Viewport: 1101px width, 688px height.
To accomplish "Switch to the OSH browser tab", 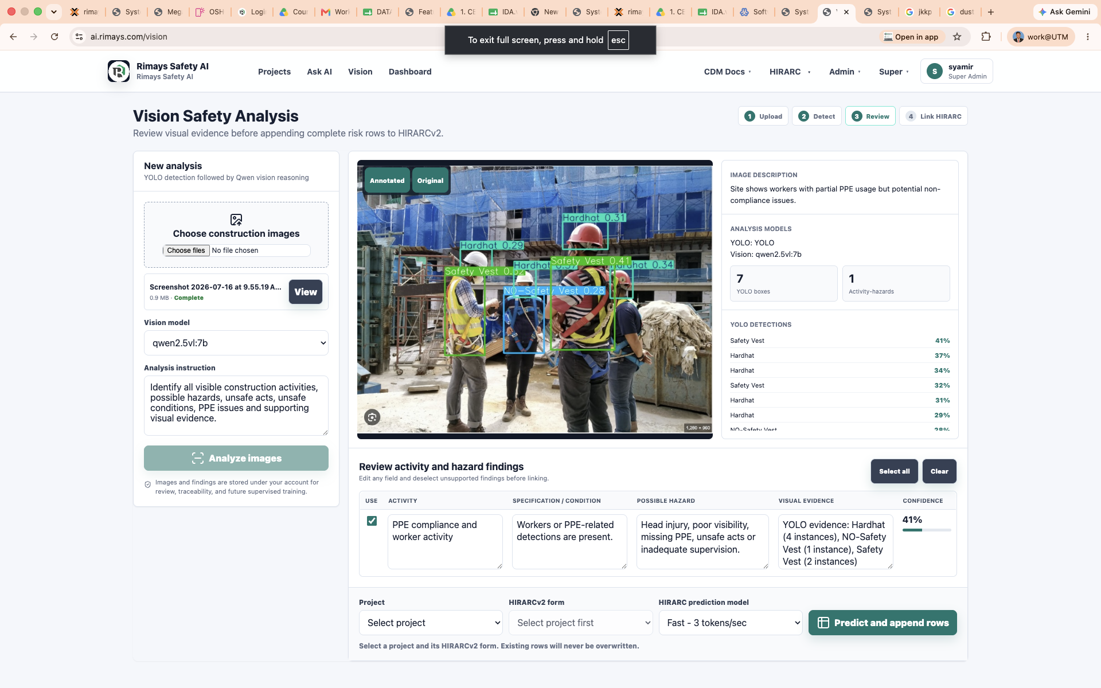I will point(210,11).
